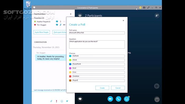Click the round arrow button above More options

pos(157,86)
